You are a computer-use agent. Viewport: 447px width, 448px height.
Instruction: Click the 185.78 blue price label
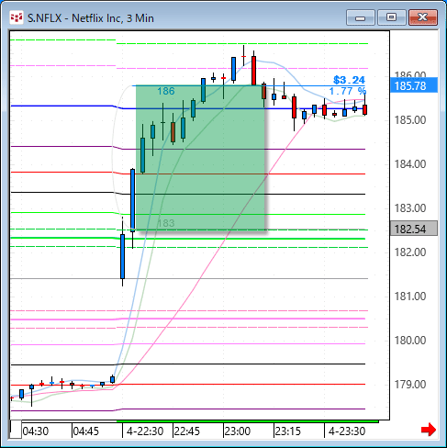[x=414, y=85]
